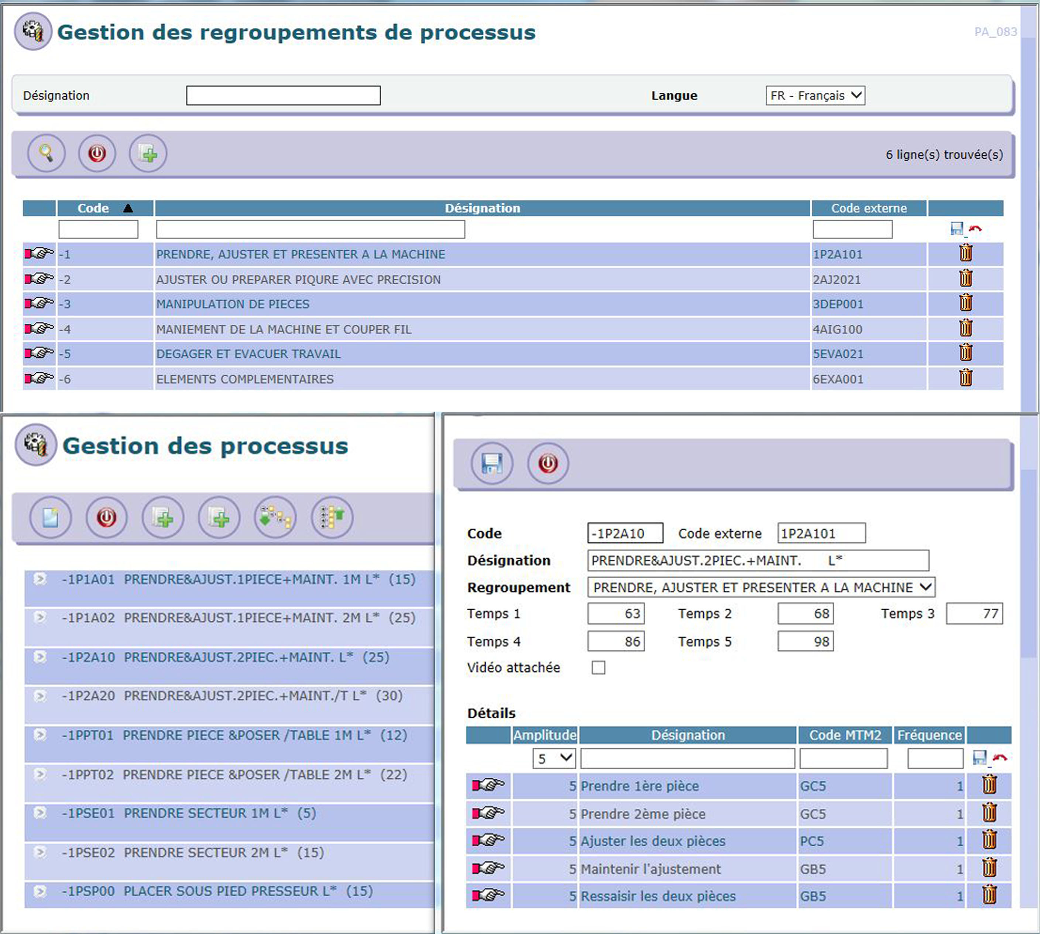Toggle the Vidéo attachée checkbox
This screenshot has height=934, width=1040.
598,668
